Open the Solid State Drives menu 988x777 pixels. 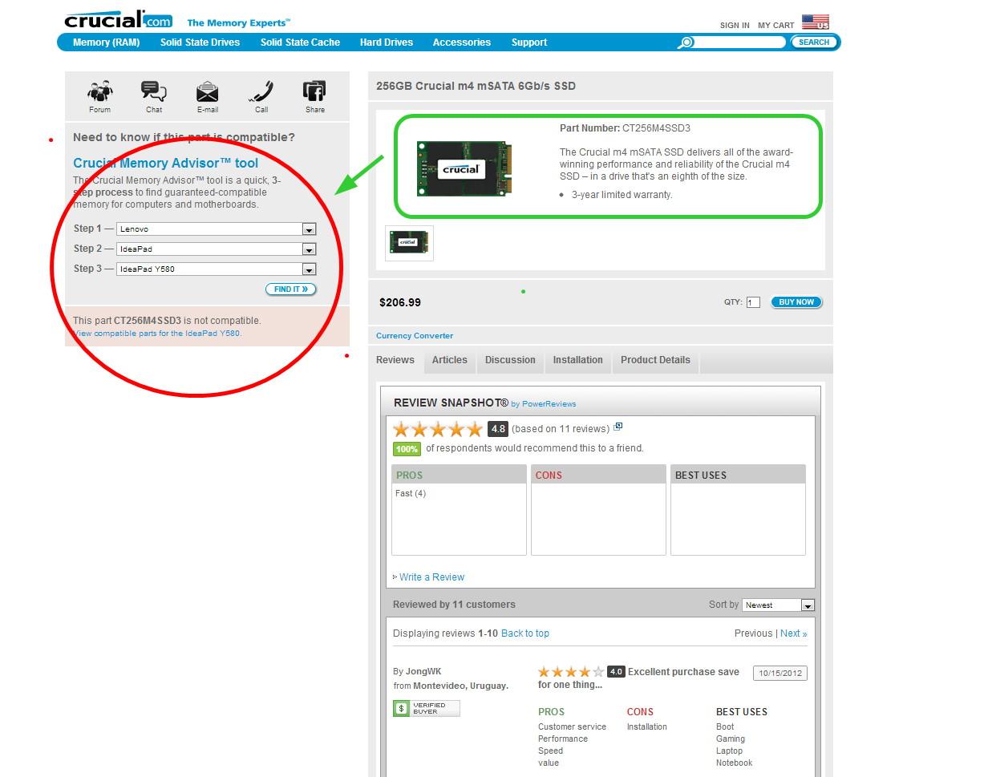[200, 42]
